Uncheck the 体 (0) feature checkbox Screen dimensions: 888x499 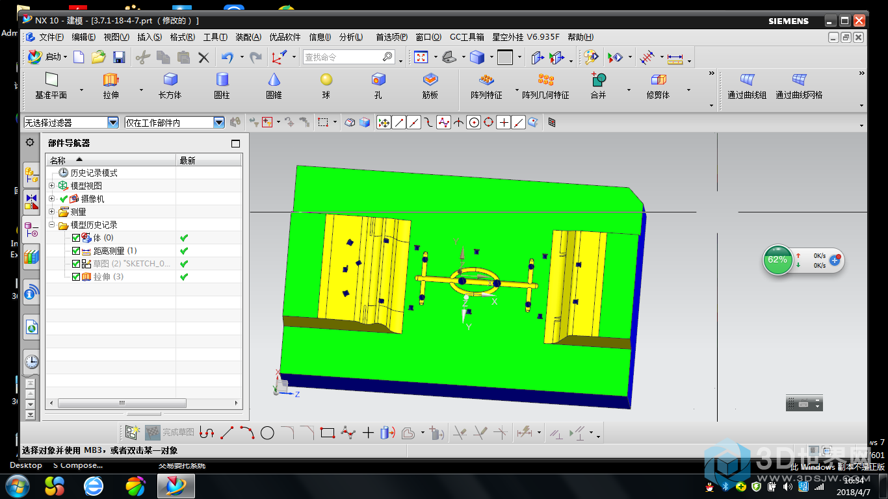(76, 238)
